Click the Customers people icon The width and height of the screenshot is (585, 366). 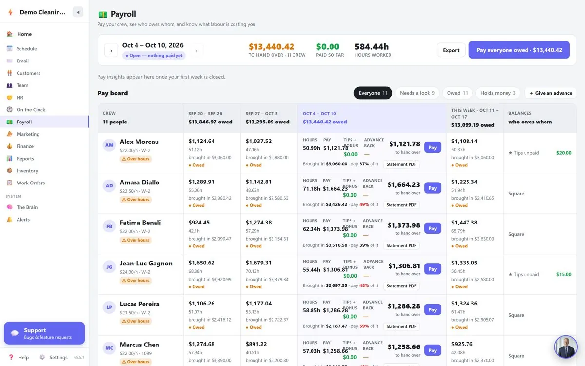(9, 73)
